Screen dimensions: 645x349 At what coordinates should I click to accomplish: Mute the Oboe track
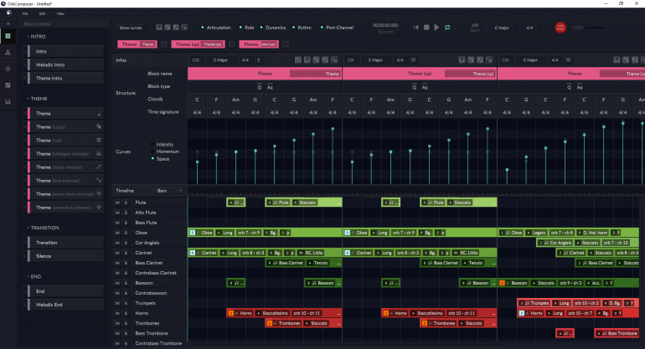pos(117,233)
